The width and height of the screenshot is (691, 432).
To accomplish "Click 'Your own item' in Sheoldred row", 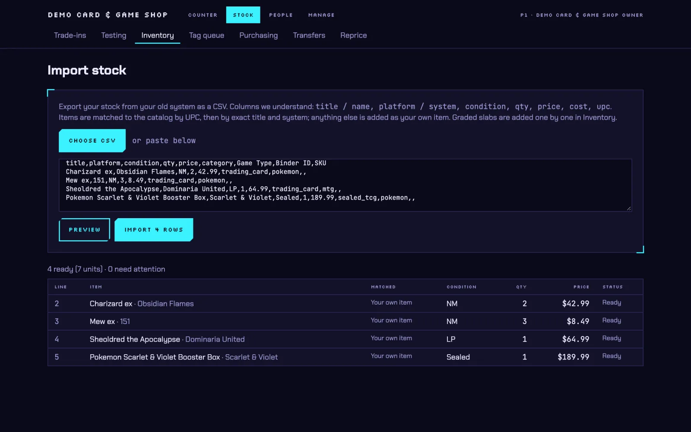I will pos(391,338).
